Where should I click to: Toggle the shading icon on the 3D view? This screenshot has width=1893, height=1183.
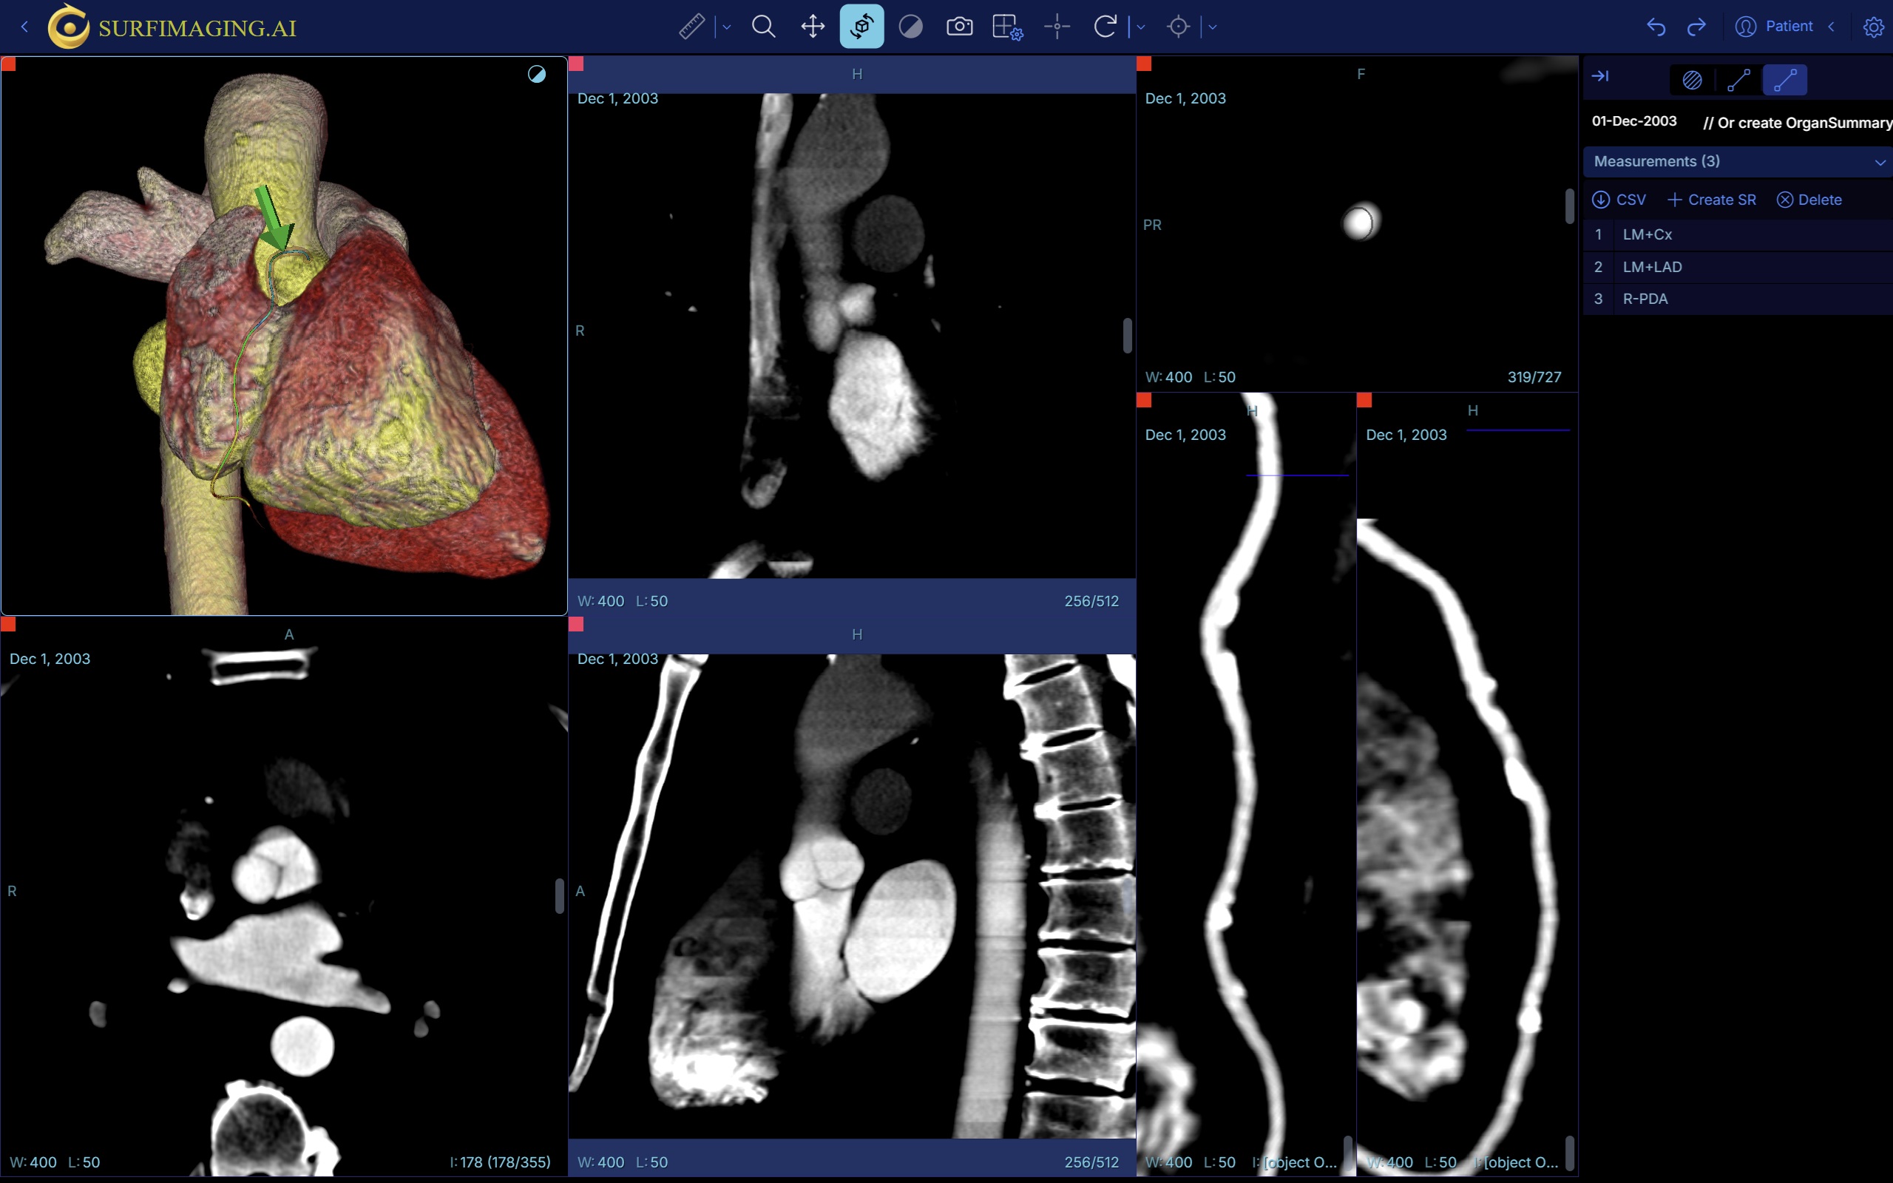coord(538,73)
